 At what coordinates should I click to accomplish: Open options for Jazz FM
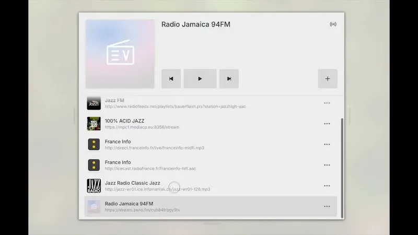click(327, 103)
